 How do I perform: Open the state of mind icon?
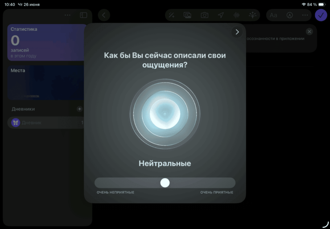[x=253, y=15]
